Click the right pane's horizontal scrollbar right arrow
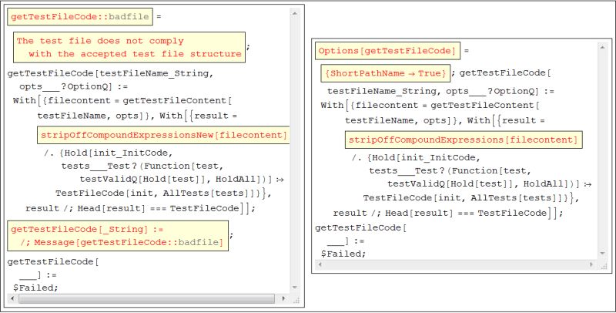This screenshot has width=616, height=313. point(591,264)
